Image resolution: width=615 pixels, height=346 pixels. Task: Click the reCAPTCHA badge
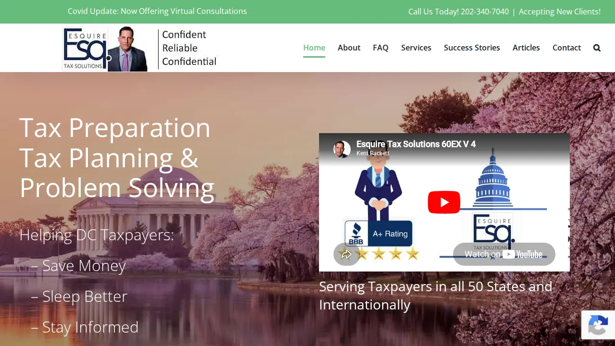[x=598, y=325]
